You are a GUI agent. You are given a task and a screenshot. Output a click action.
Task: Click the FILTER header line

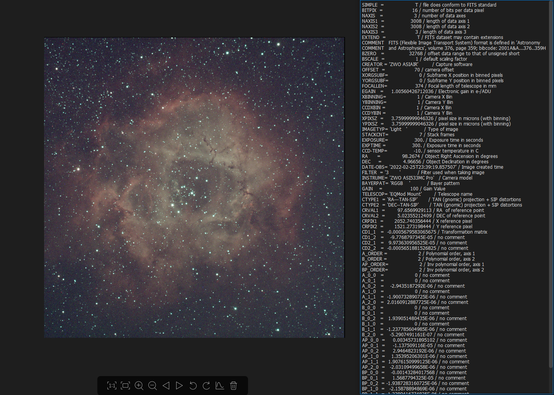tap(423, 173)
